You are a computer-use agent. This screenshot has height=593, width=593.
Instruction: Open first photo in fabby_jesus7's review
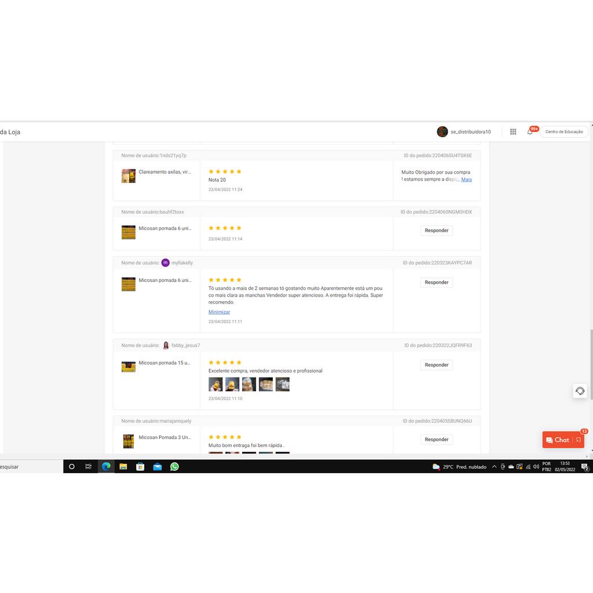click(x=215, y=385)
